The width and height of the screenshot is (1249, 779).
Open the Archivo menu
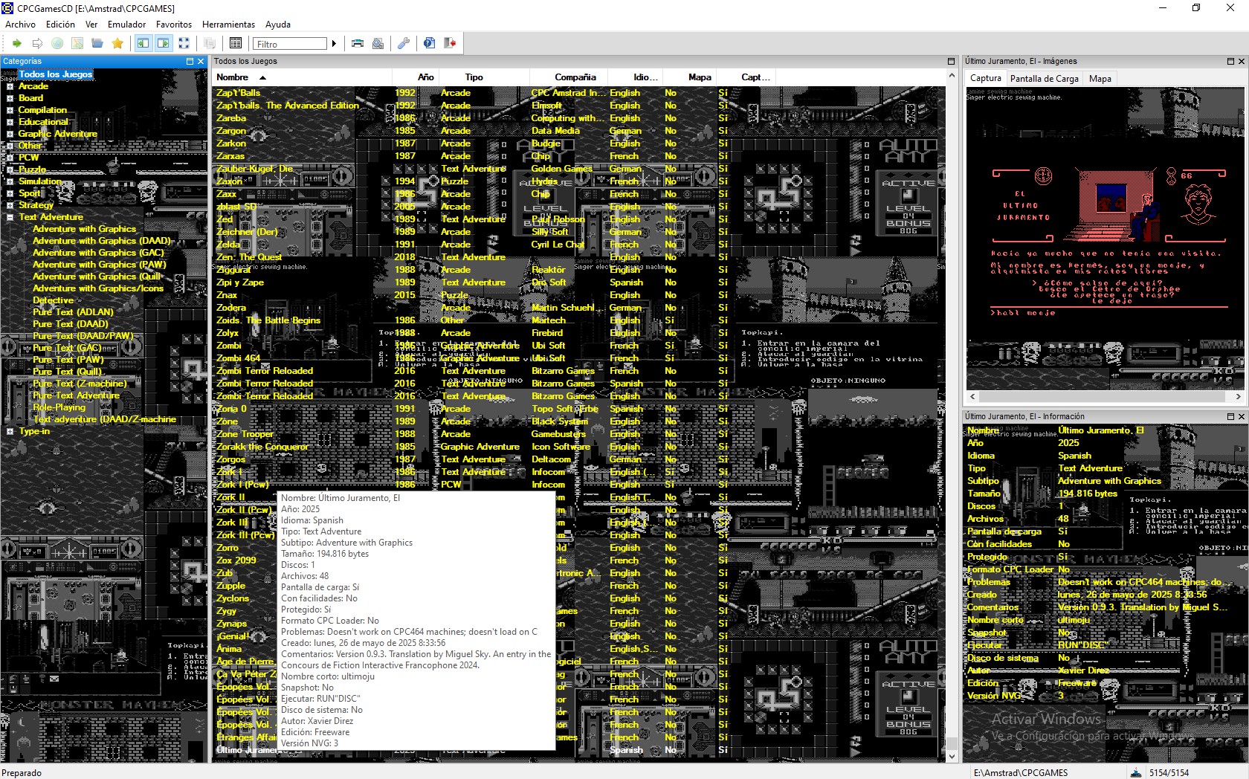(20, 25)
